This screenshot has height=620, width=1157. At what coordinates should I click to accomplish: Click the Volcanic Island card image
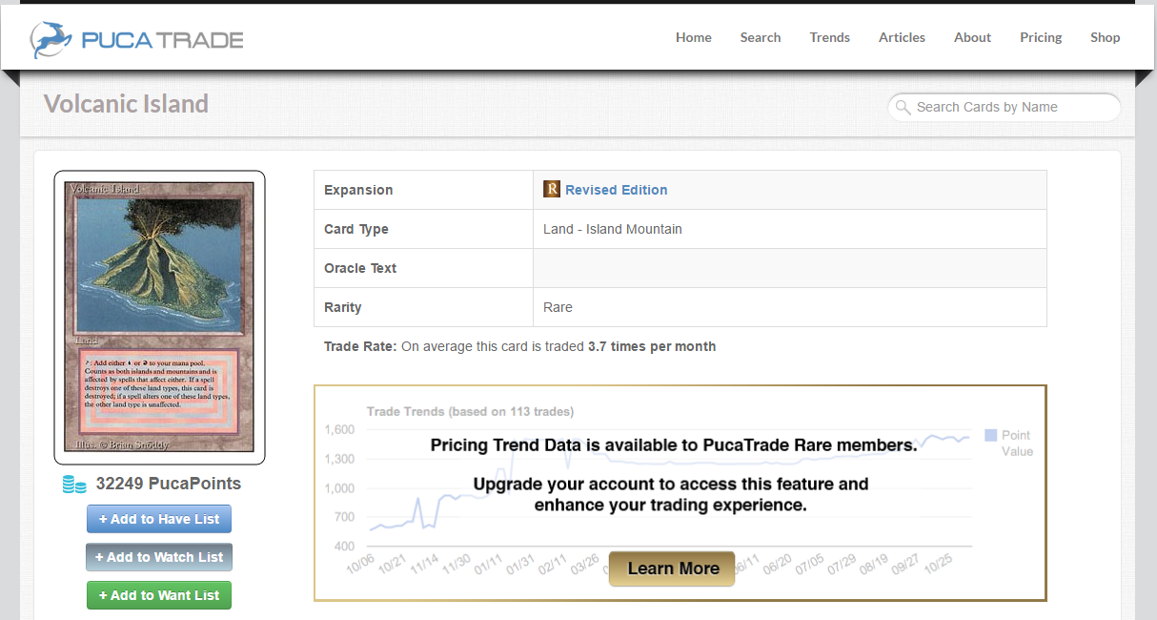(x=159, y=317)
